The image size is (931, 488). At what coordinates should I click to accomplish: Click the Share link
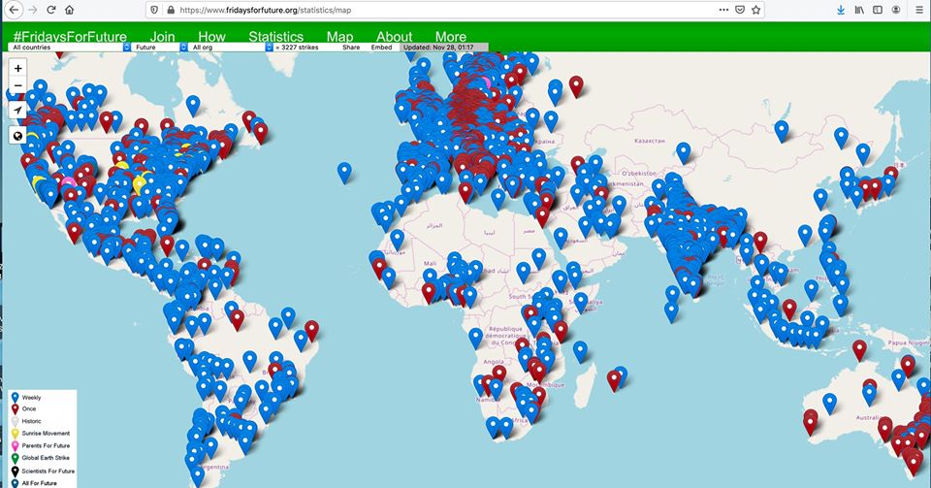pyautogui.click(x=350, y=47)
